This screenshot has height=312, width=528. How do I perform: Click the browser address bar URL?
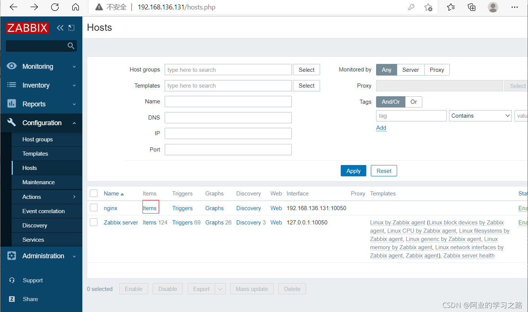(x=176, y=7)
